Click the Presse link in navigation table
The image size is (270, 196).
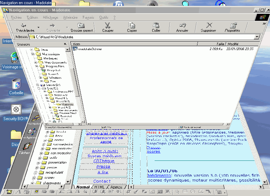click(103, 166)
